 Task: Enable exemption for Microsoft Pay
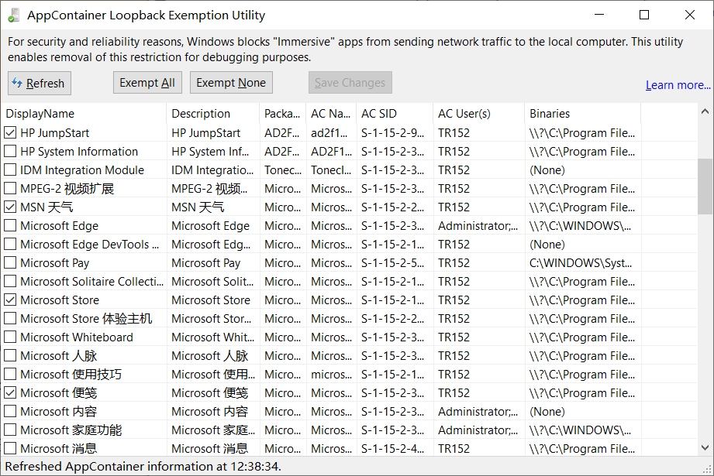(10, 262)
